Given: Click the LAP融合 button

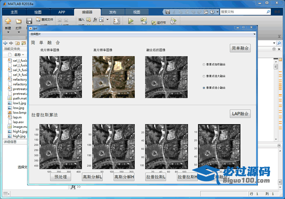Looking at the screenshot, I should point(240,114).
